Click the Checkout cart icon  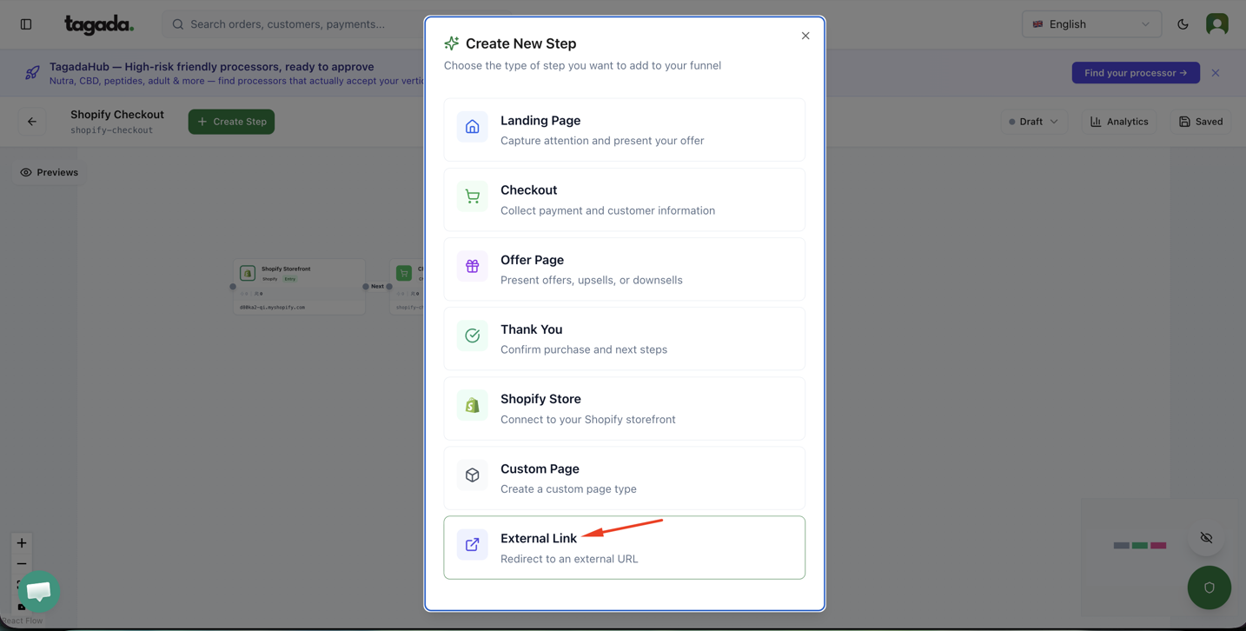click(x=472, y=196)
